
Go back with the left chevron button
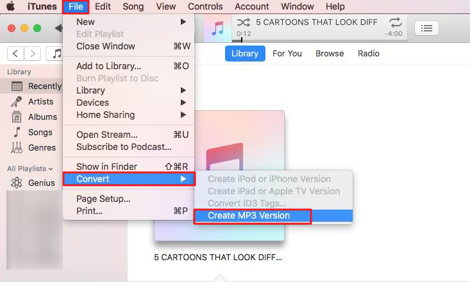pos(15,54)
